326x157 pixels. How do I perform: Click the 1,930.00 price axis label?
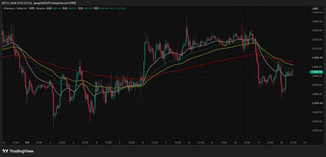tap(316, 31)
